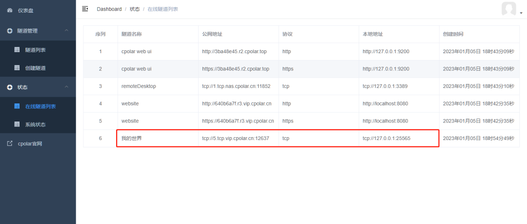Click the grid icon beside 系统状态
Image resolution: width=527 pixels, height=224 pixels.
[17, 124]
